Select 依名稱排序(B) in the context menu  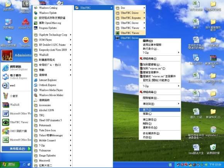(160, 133)
